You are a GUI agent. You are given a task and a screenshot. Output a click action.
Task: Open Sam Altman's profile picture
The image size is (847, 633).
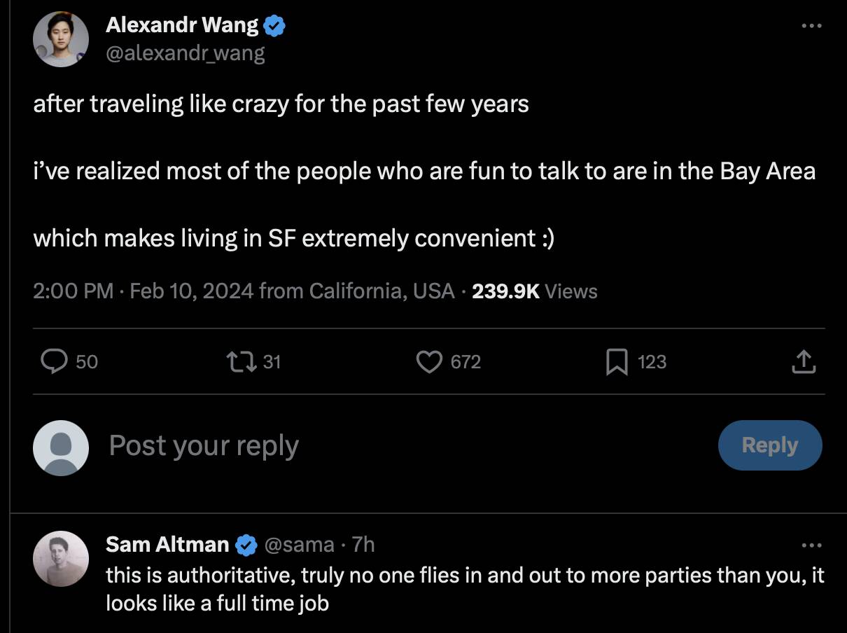click(x=61, y=558)
